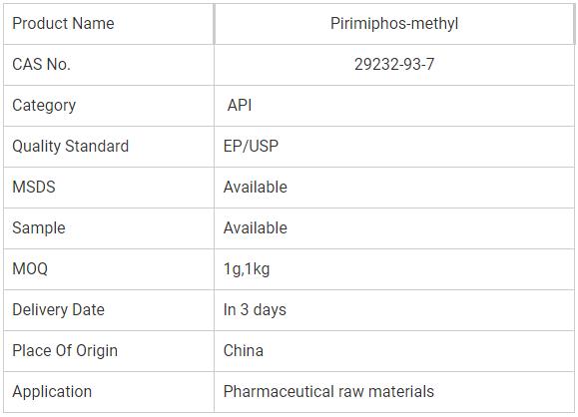Click Available in the MSDS row
The image size is (578, 417).
click(x=256, y=188)
